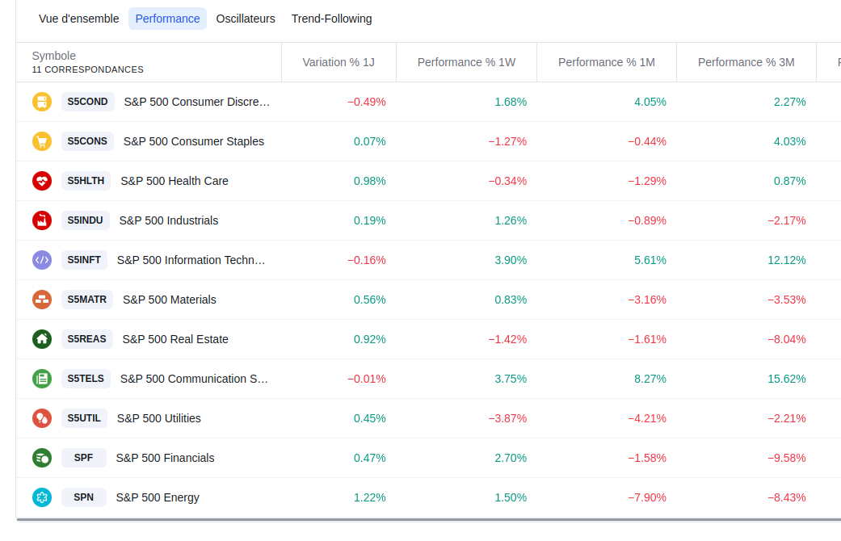
Task: Click the Health Care heart icon
Action: pos(42,181)
